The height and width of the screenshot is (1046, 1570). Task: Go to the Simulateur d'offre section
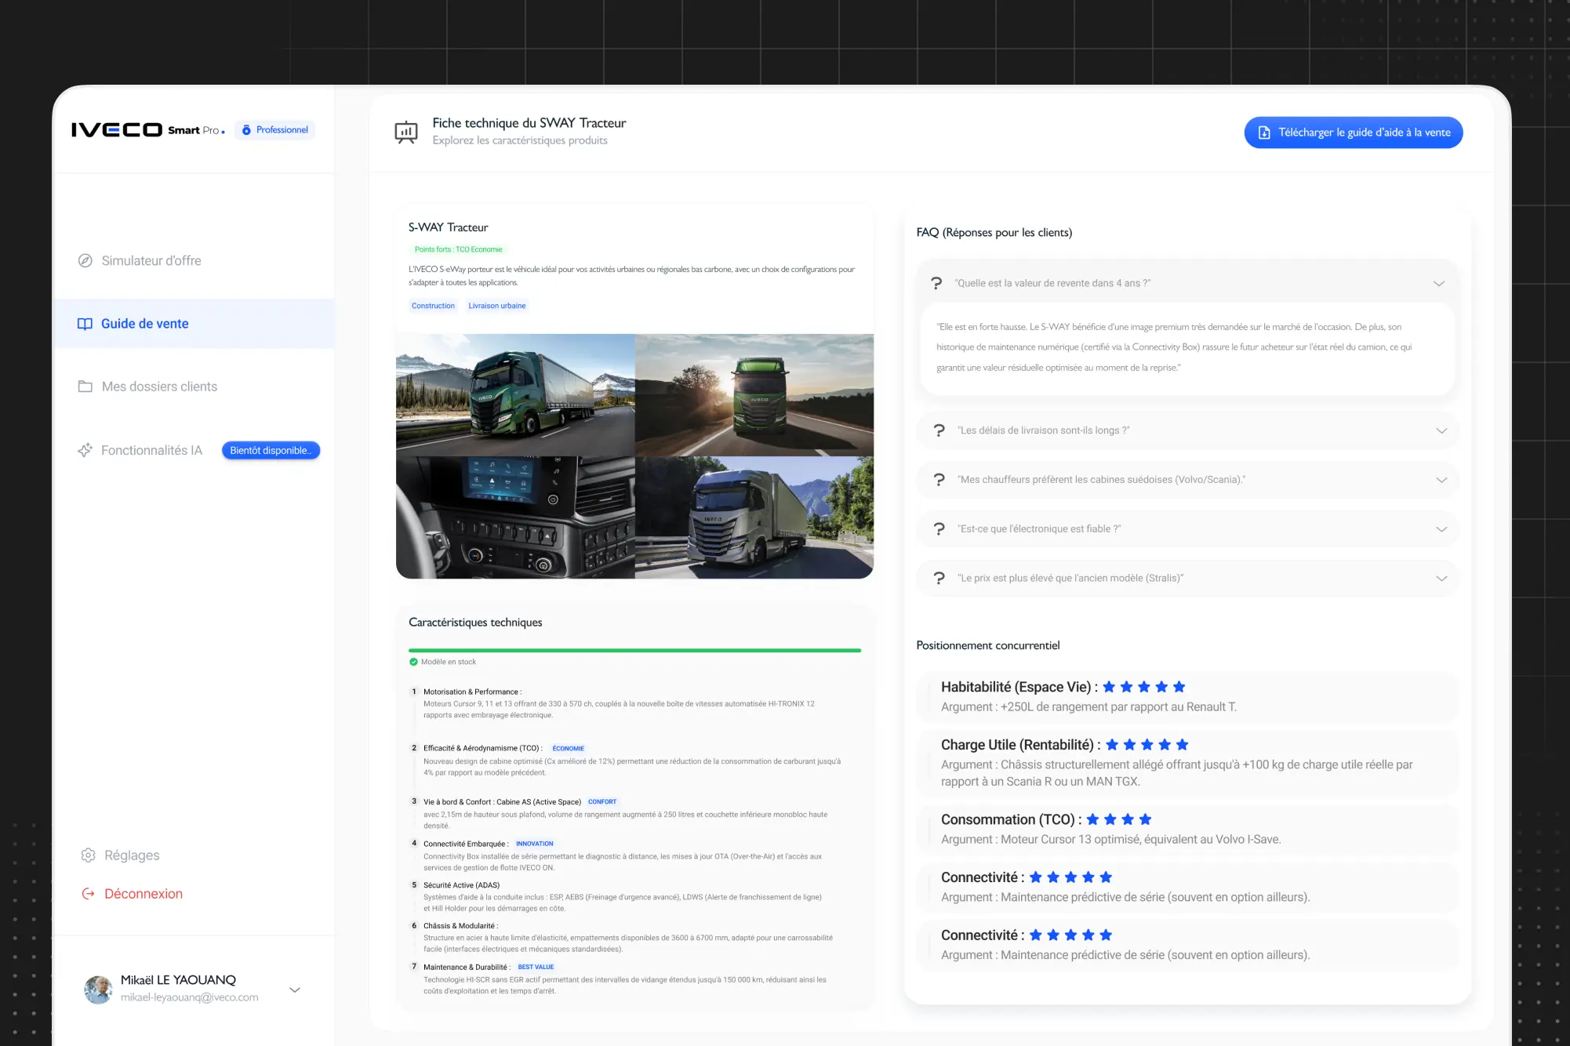coord(151,260)
